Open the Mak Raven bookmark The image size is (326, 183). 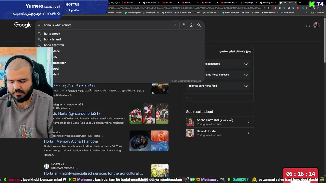coord(167,13)
